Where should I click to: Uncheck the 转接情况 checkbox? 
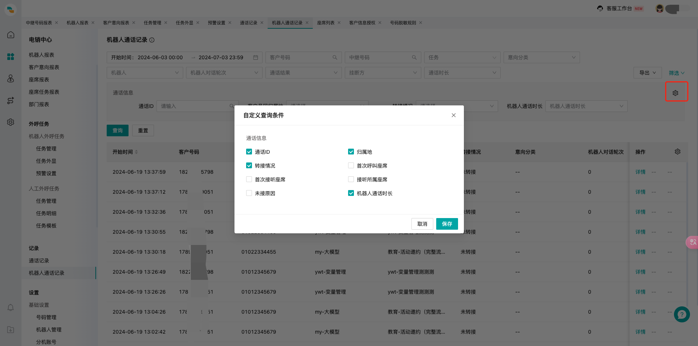click(x=249, y=165)
